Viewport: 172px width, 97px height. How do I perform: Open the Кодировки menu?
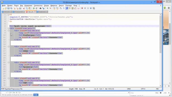pos(28,5)
